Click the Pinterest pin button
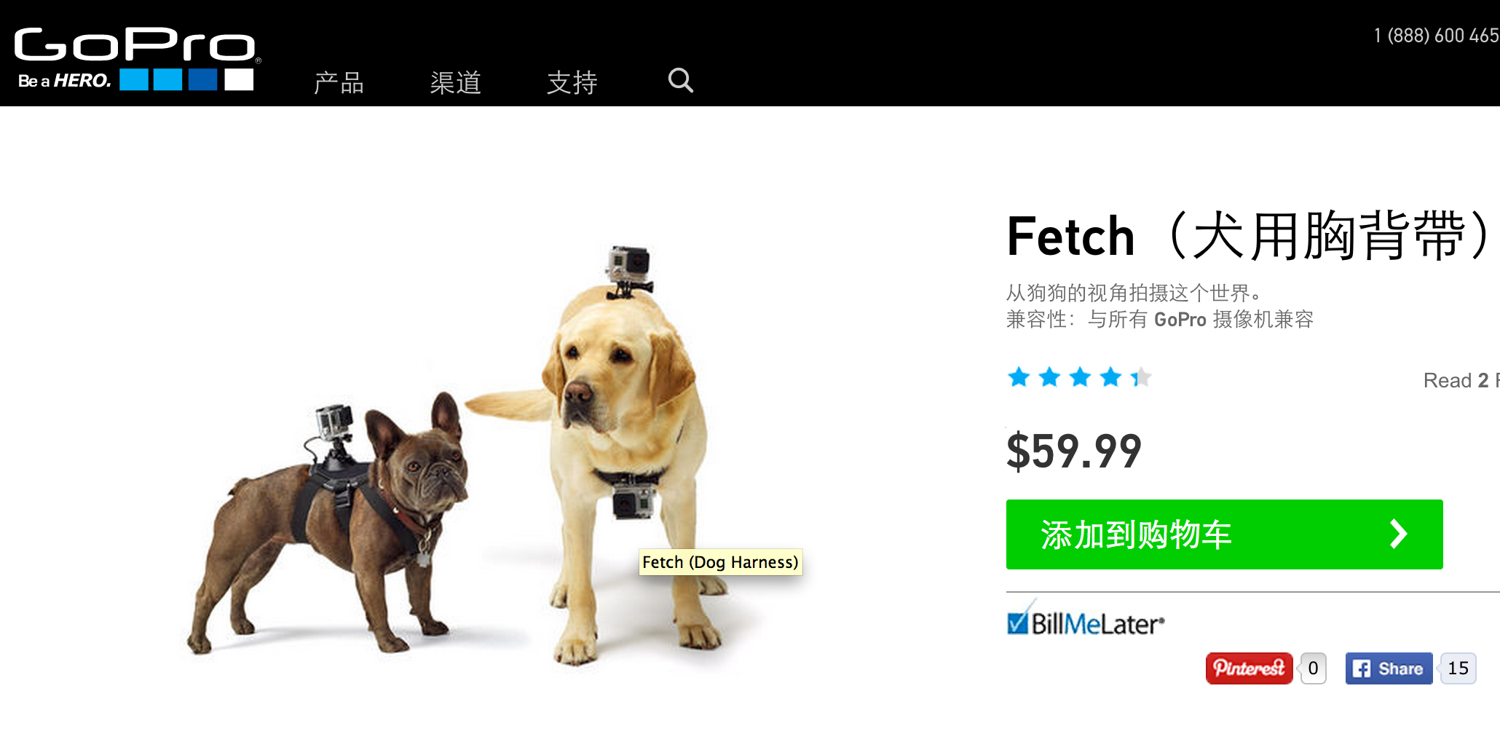Image resolution: width=1500 pixels, height=750 pixels. pos(1249,668)
